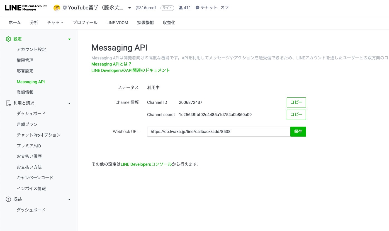The image size is (389, 231).
Task: Click the friends count icon showing 411
Action: coord(181,8)
